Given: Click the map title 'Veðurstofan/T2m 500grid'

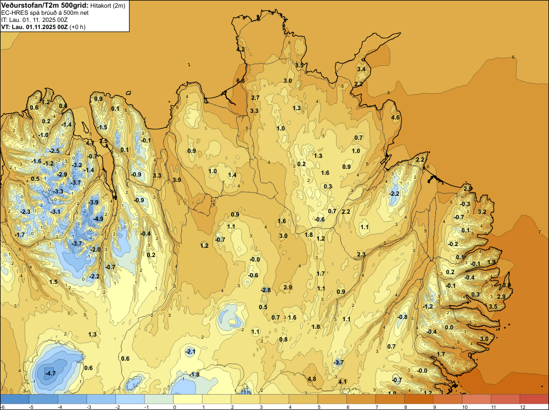Looking at the screenshot, I should pos(44,5).
